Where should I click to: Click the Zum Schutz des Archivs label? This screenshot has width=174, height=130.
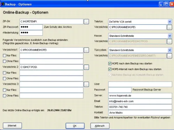(58, 27)
